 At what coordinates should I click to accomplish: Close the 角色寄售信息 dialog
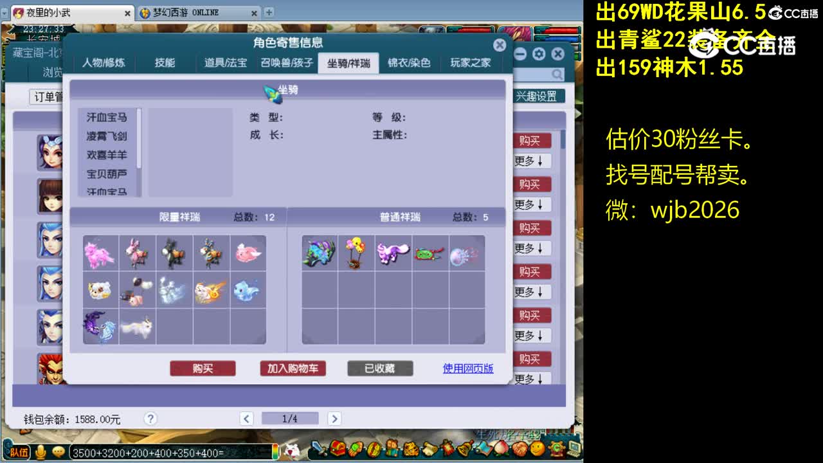[500, 44]
